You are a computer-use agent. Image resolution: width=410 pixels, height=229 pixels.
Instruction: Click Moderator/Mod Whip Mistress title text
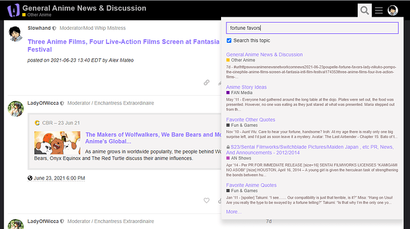(93, 28)
